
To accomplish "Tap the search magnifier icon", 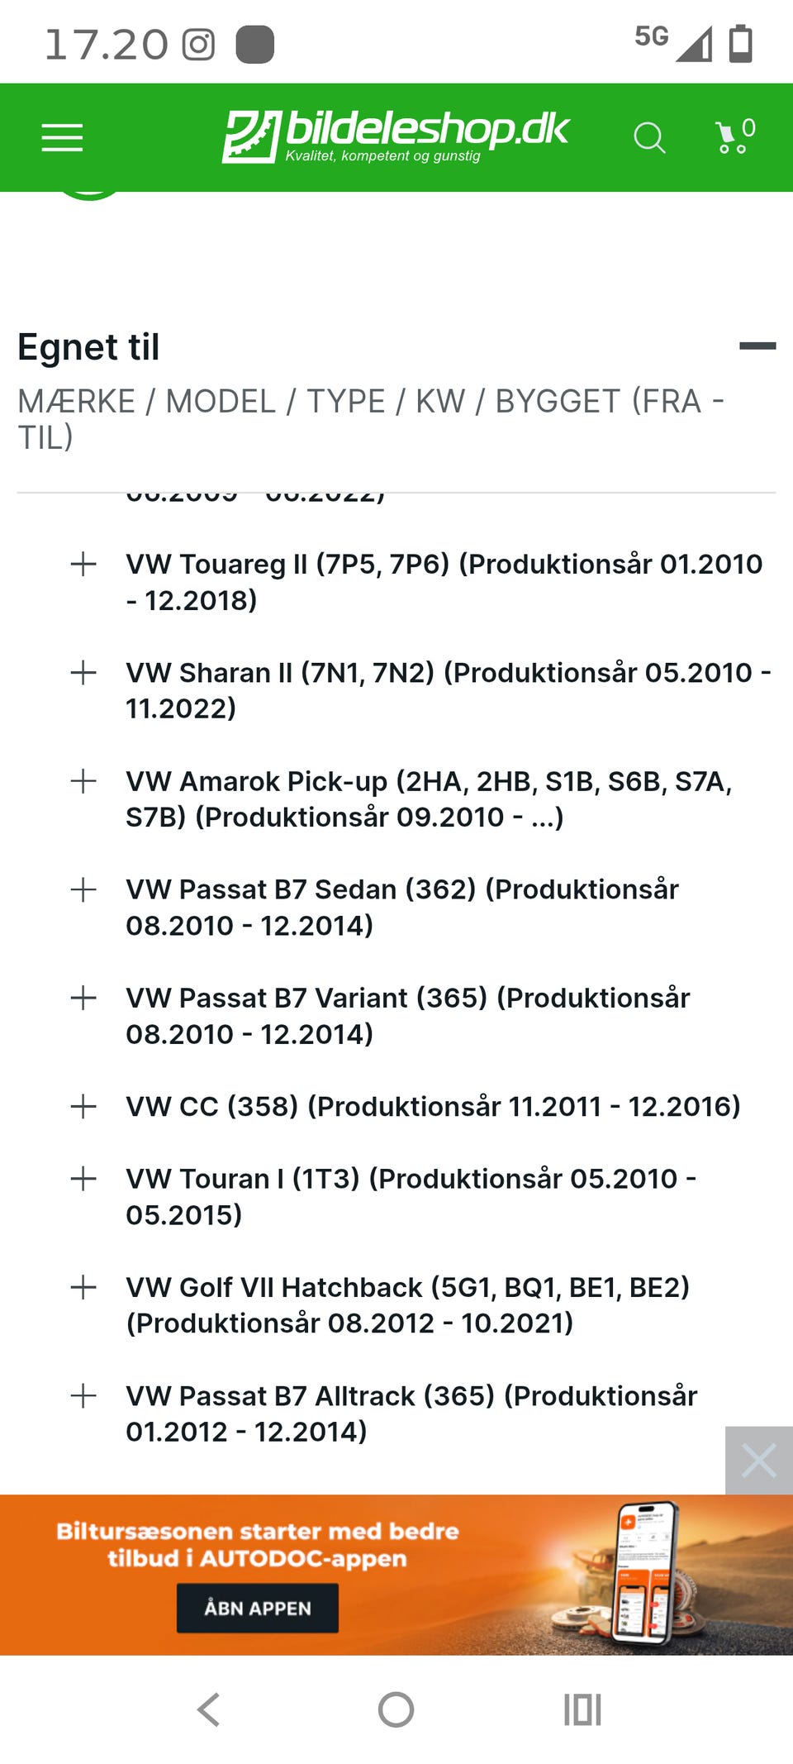I will [649, 138].
